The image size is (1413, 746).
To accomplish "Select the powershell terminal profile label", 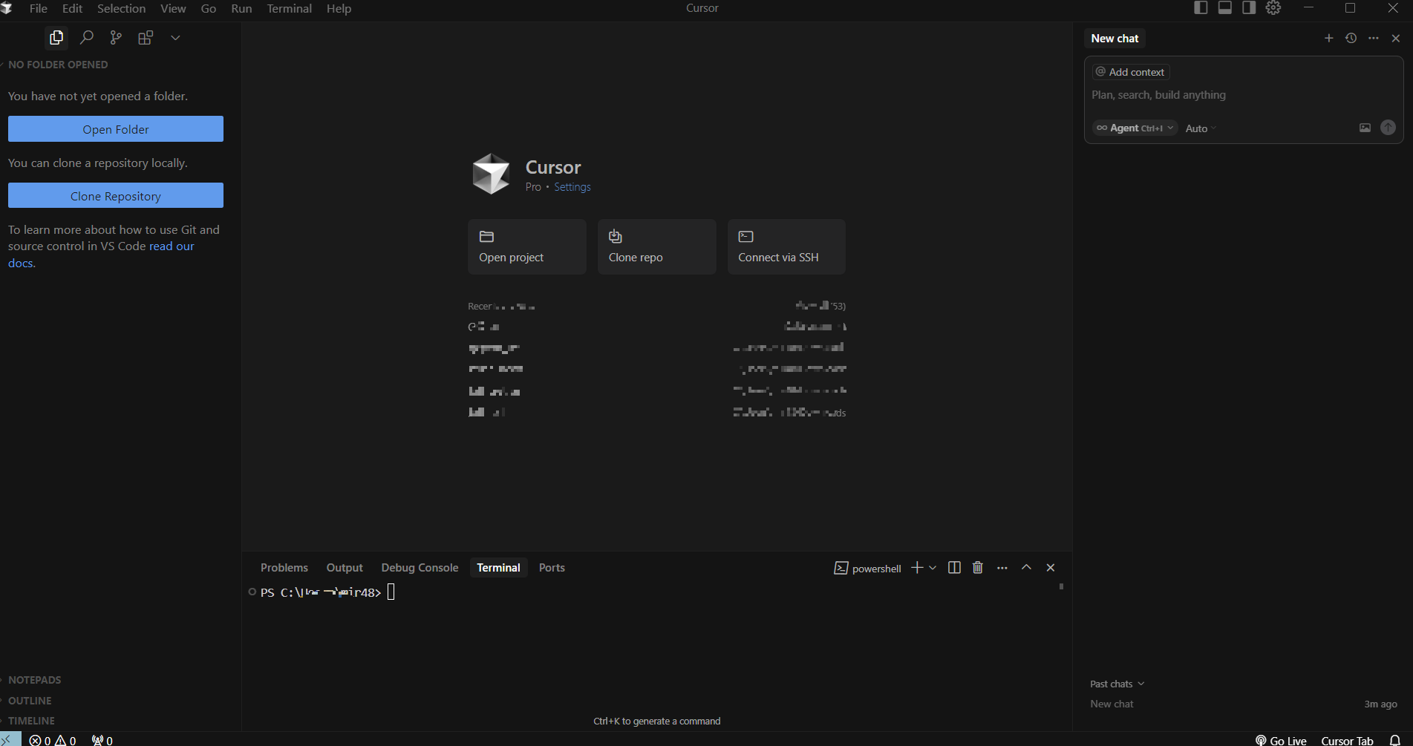I will click(867, 568).
